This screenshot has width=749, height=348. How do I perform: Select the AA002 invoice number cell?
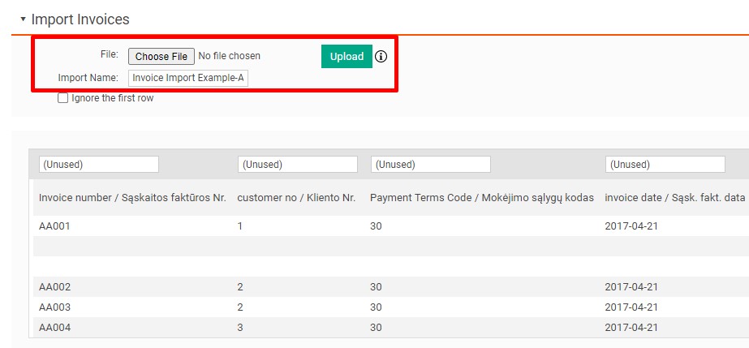(55, 287)
